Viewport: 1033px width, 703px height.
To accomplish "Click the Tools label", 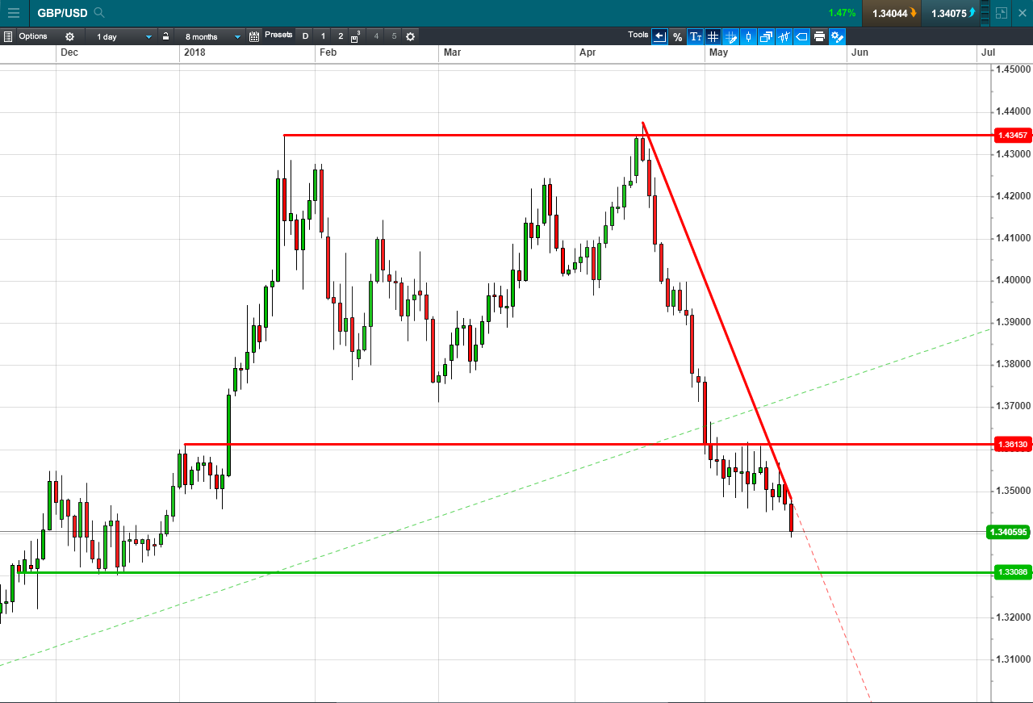I will pyautogui.click(x=638, y=36).
